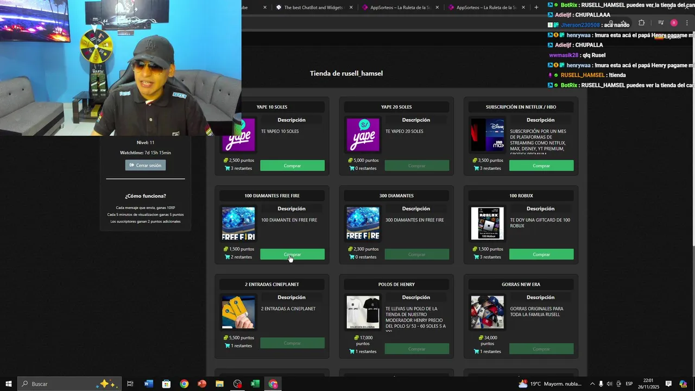The height and width of the screenshot is (391, 695).
Task: Click chat username Jherson230508
Action: click(x=580, y=25)
